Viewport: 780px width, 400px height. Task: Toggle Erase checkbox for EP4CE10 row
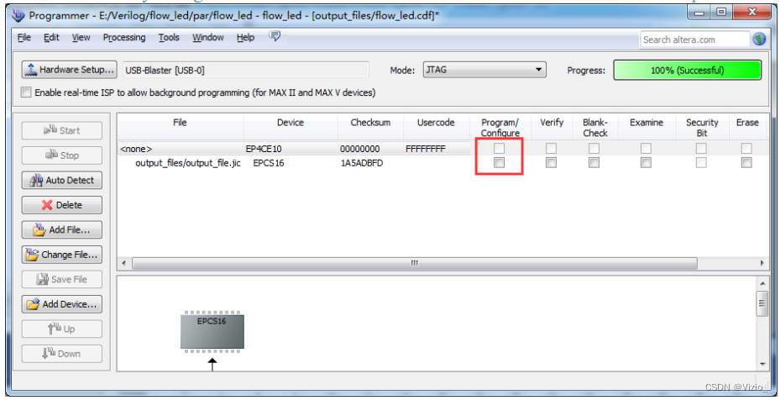click(x=746, y=148)
